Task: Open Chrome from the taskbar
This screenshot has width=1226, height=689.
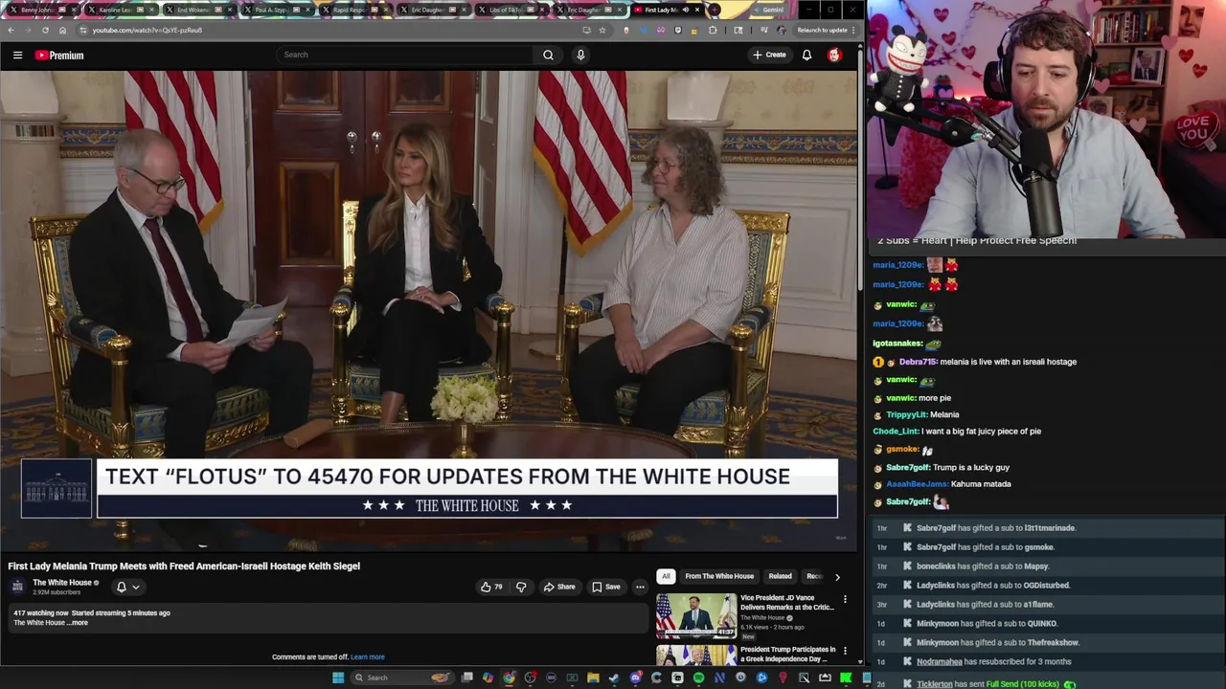Action: 509,678
